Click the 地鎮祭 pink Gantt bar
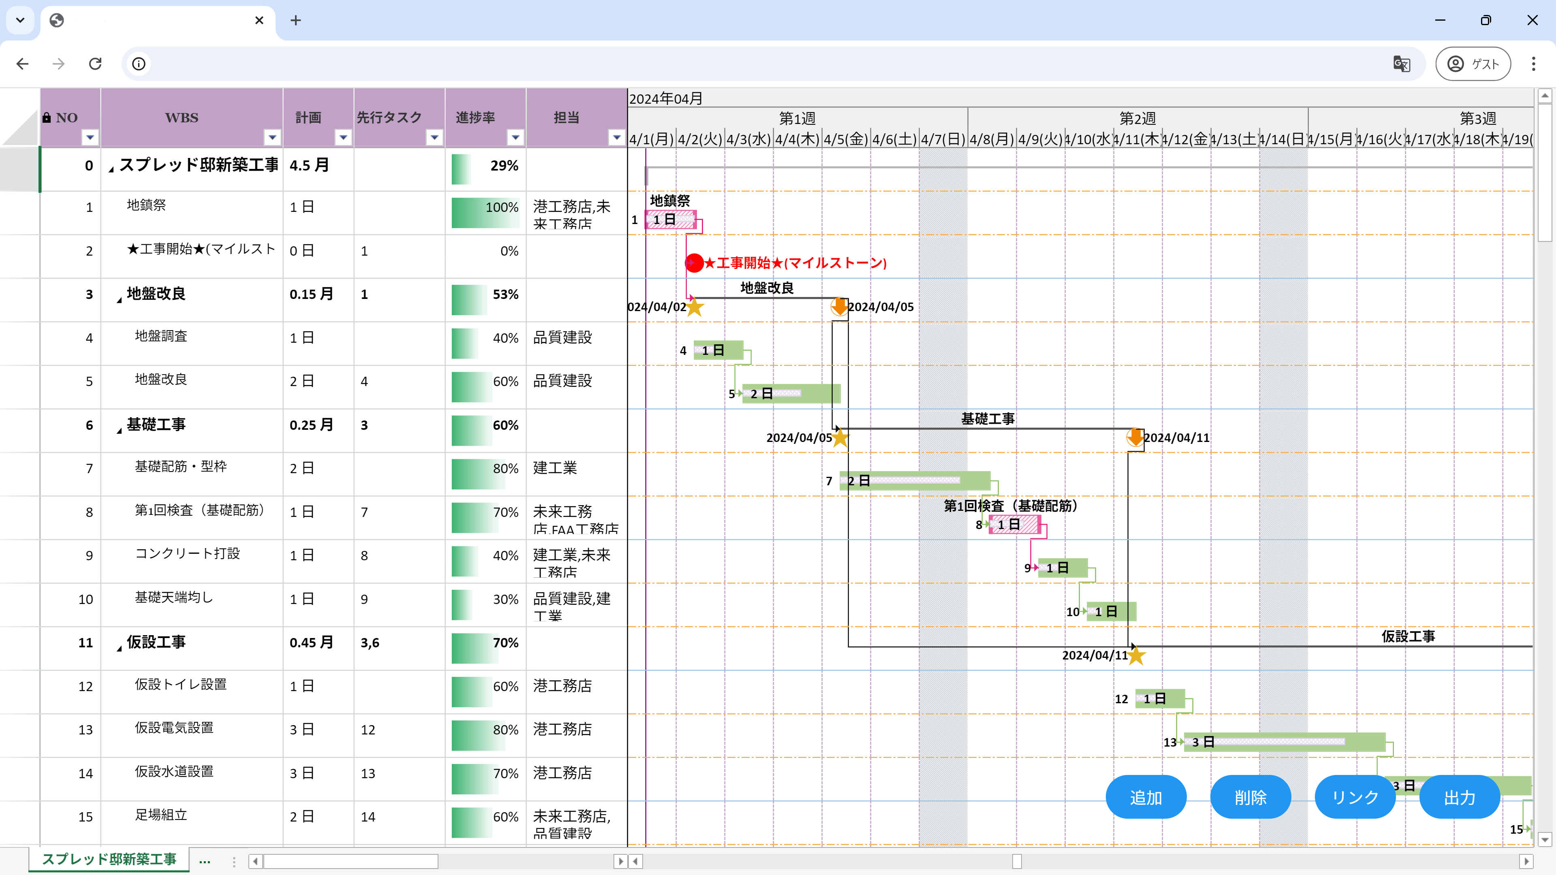 click(x=671, y=220)
